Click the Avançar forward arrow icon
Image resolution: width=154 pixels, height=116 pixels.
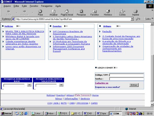[24, 12]
